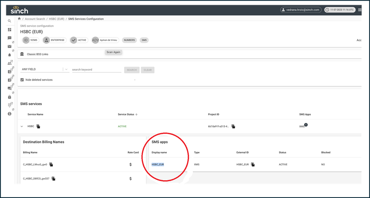Click the XMS apps count badge
Screen dimensions: 370x198
(306, 124)
